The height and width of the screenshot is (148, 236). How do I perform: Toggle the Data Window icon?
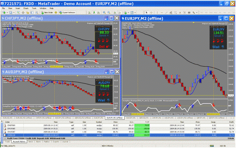pyautogui.click(x=23, y=12)
